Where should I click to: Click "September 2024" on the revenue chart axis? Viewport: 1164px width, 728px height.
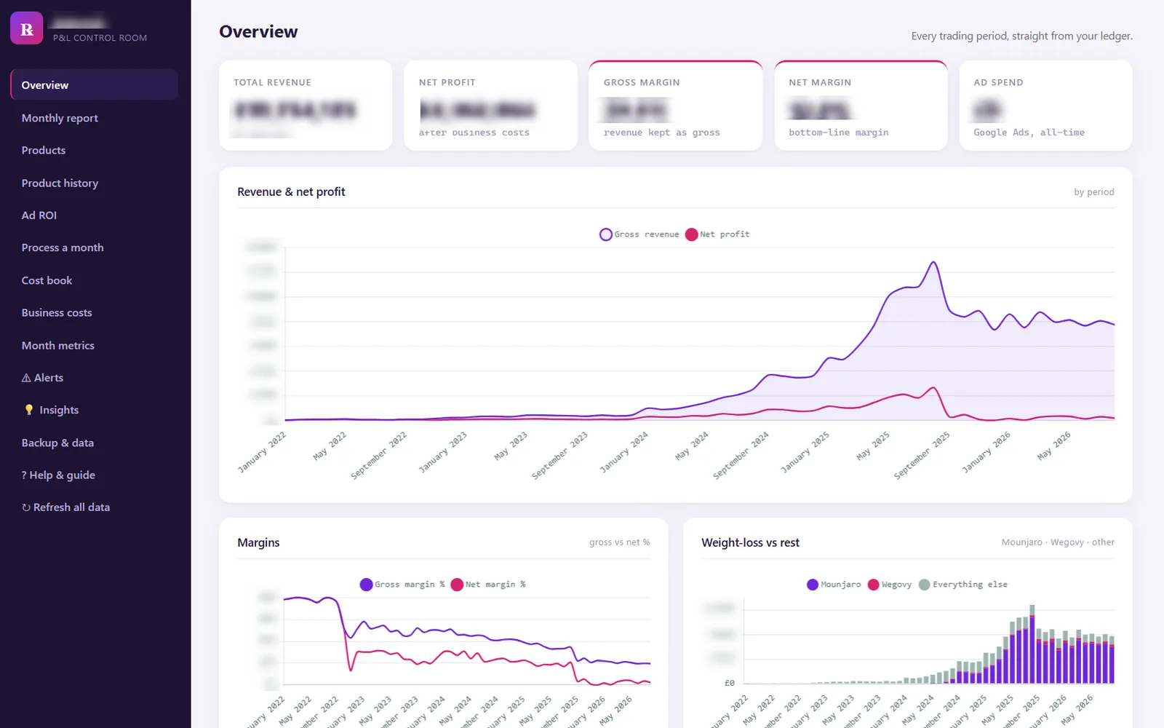tap(741, 456)
